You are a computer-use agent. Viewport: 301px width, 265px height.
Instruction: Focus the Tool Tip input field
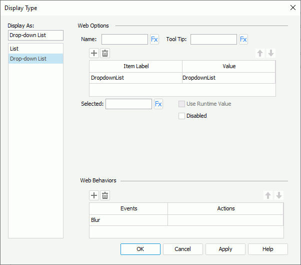(213, 40)
